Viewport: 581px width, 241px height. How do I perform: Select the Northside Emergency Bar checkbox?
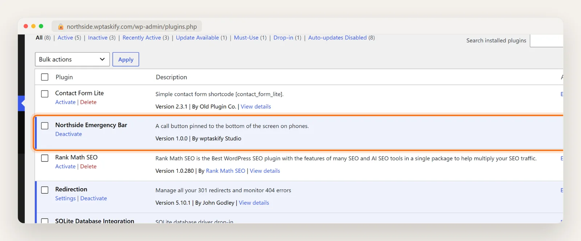pyautogui.click(x=45, y=126)
